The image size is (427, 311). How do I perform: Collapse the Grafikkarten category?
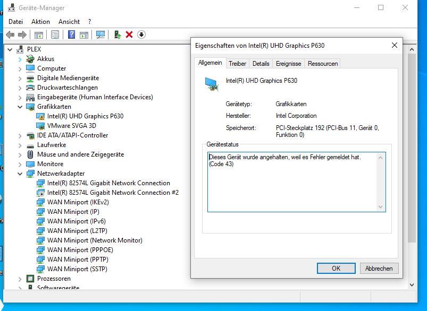click(20, 107)
